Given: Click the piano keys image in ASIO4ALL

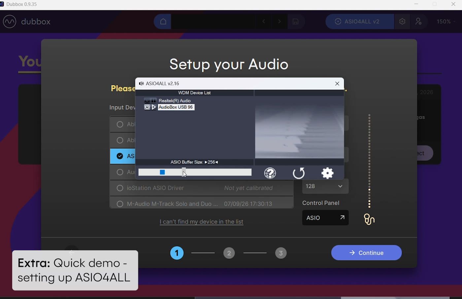Looking at the screenshot, I should click(299, 127).
